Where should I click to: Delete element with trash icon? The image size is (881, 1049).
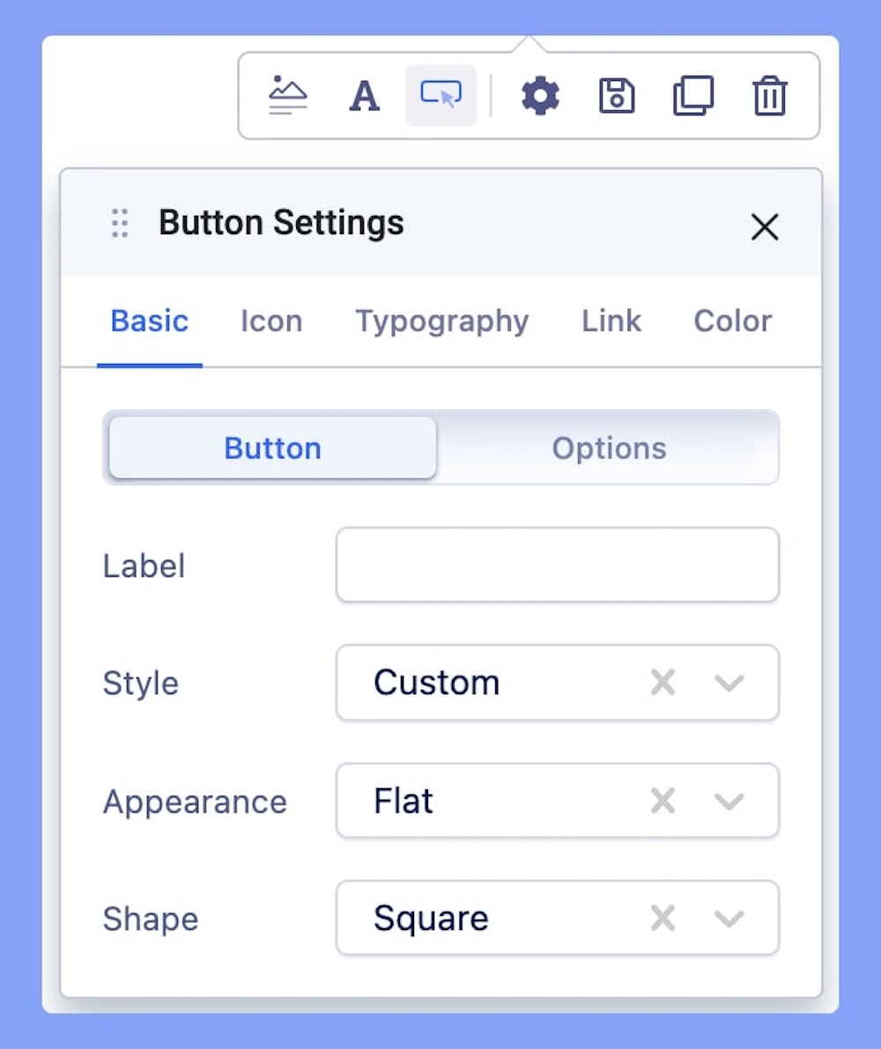click(769, 95)
